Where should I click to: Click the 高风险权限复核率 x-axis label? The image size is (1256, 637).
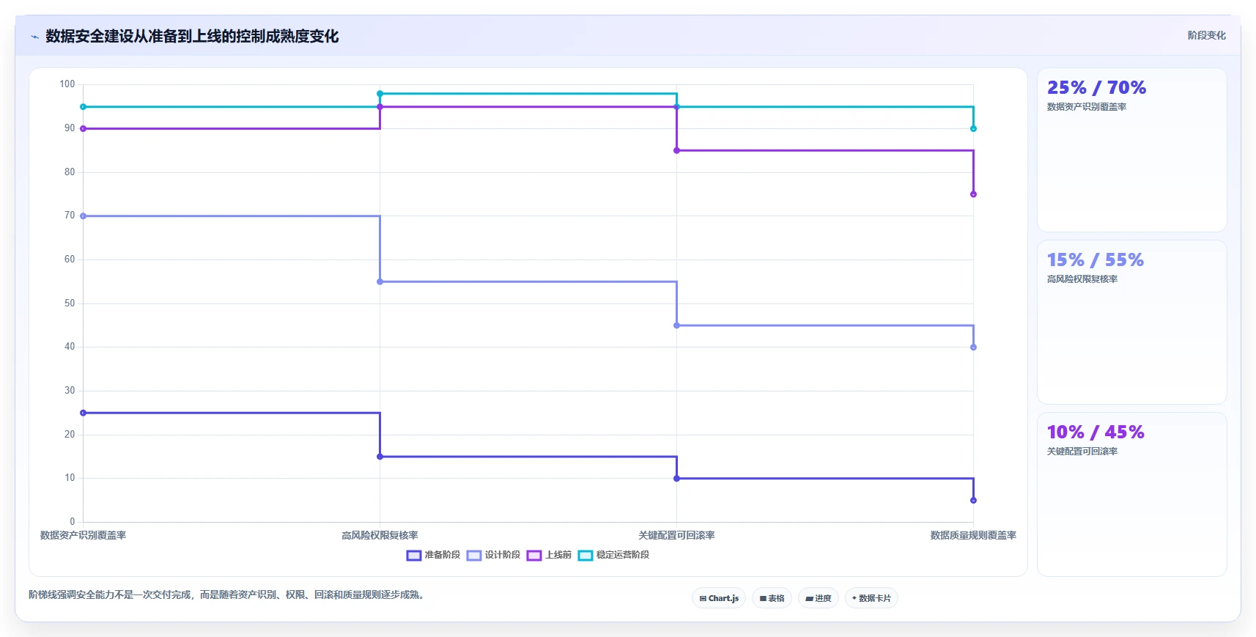coord(380,536)
